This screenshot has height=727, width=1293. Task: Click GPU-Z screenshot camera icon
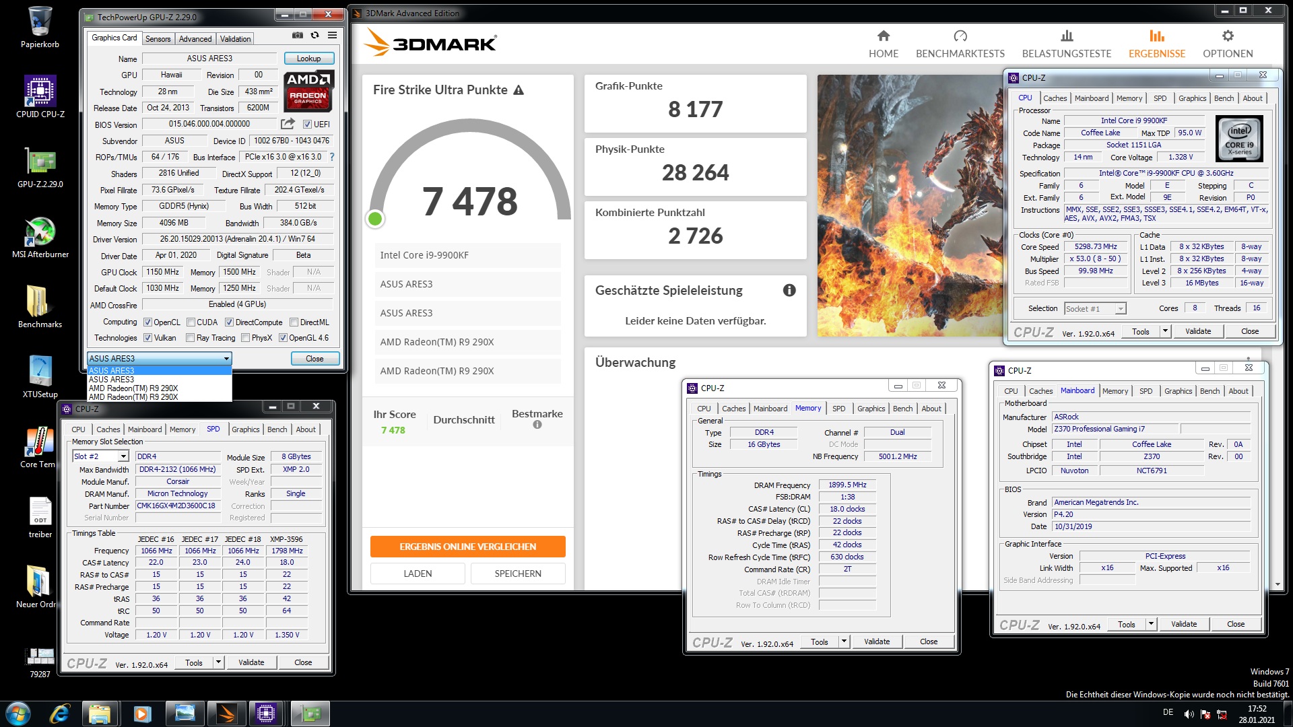298,35
